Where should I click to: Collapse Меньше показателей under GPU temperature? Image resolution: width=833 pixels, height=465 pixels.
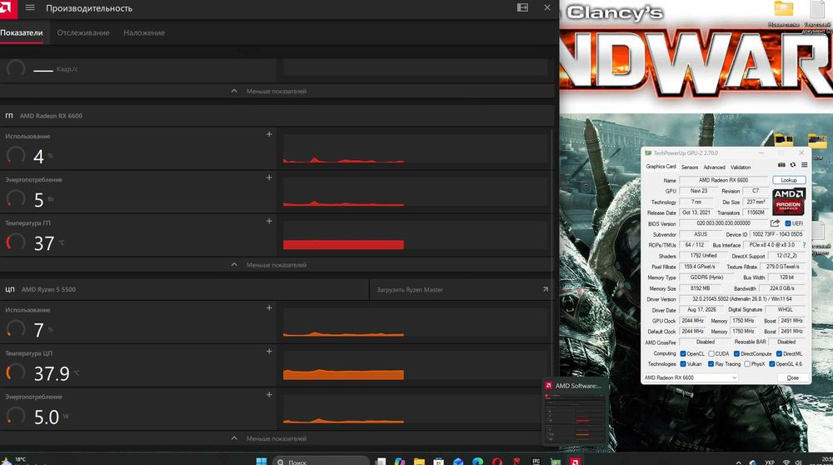click(x=269, y=265)
